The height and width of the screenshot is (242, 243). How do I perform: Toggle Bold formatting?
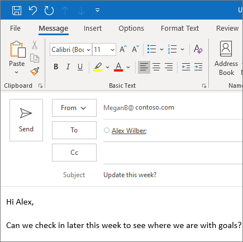pos(56,67)
